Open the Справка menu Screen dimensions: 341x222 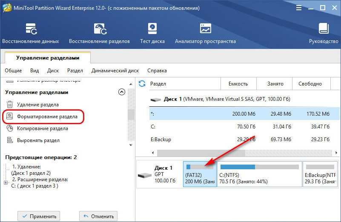point(157,71)
